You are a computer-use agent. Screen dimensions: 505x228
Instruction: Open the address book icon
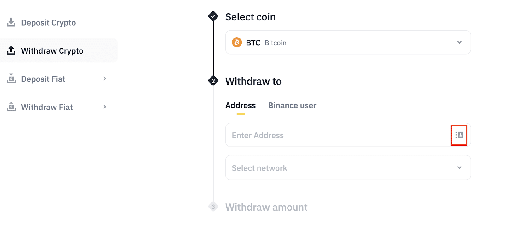click(459, 135)
